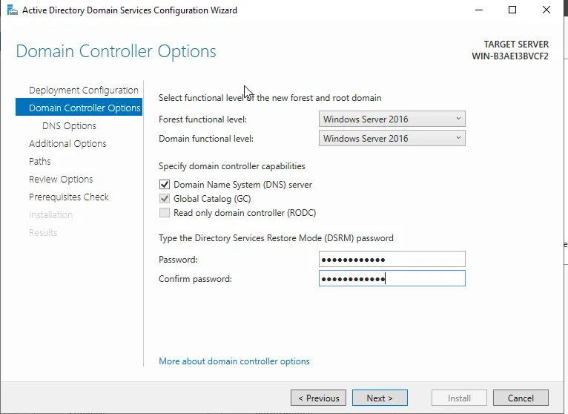Select DNS Options in sidebar
Viewport: 568px width, 414px height.
(69, 126)
